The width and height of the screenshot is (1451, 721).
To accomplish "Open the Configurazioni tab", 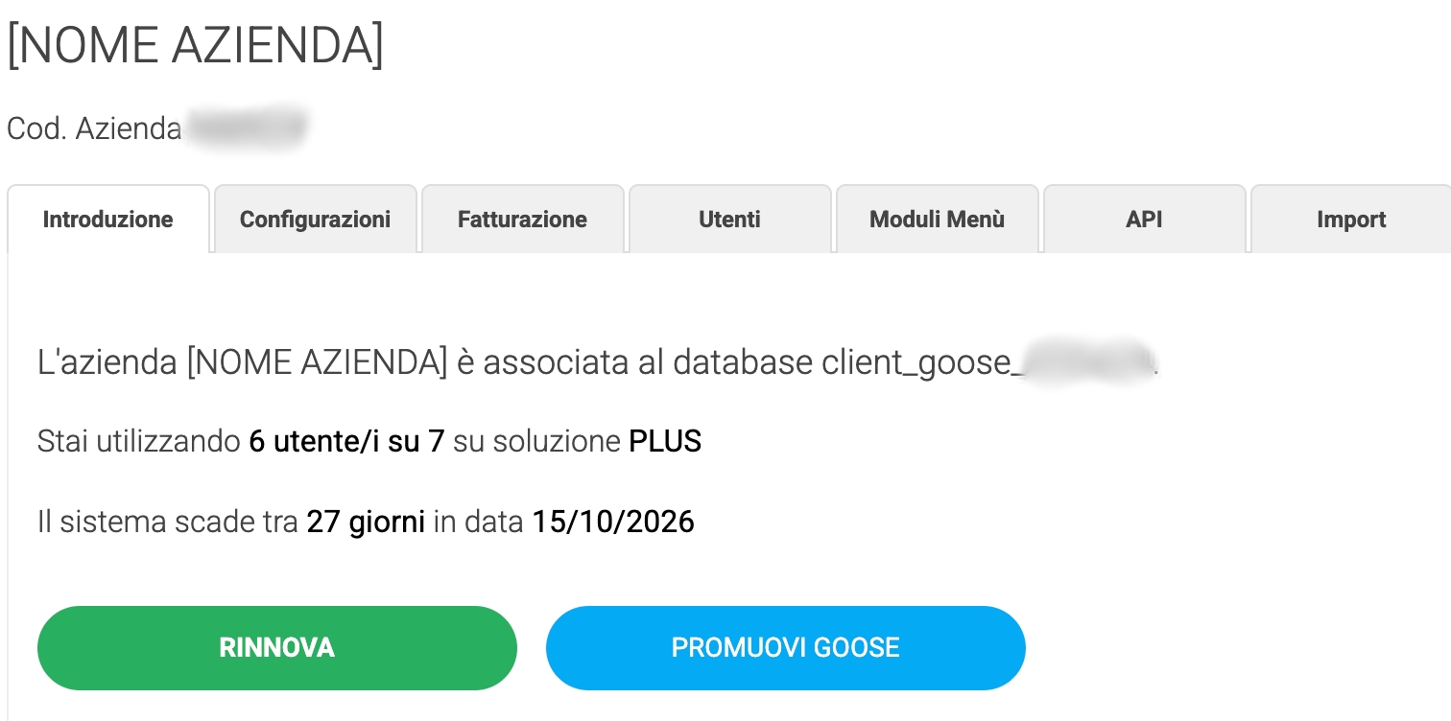I will click(315, 219).
